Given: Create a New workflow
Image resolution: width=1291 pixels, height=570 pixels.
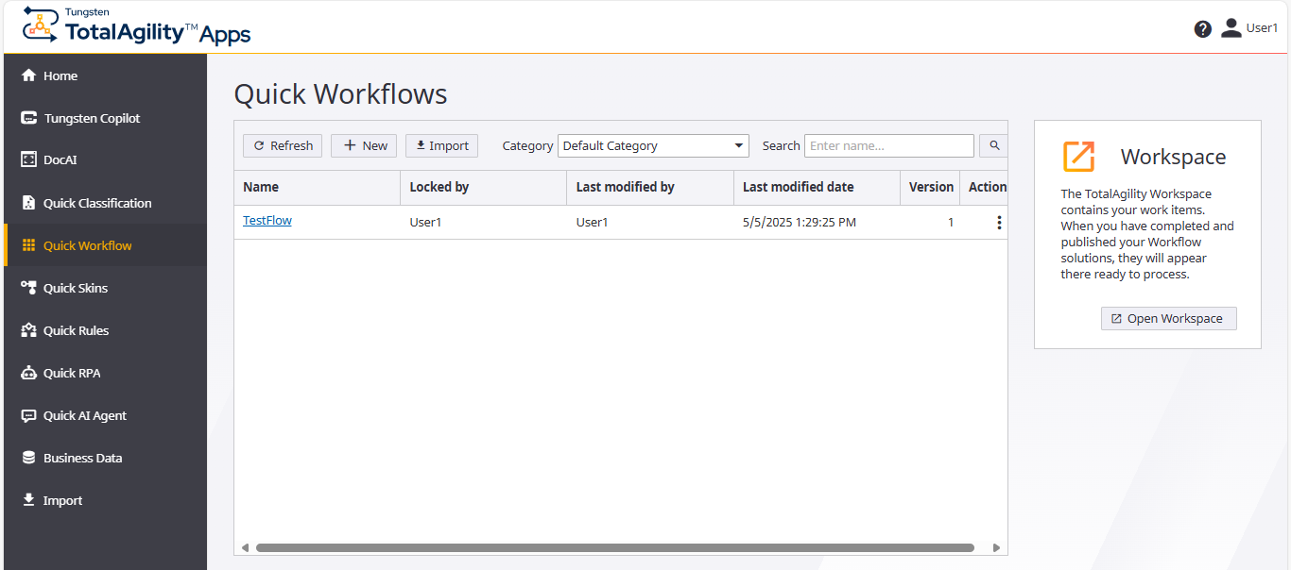Looking at the screenshot, I should pos(364,145).
